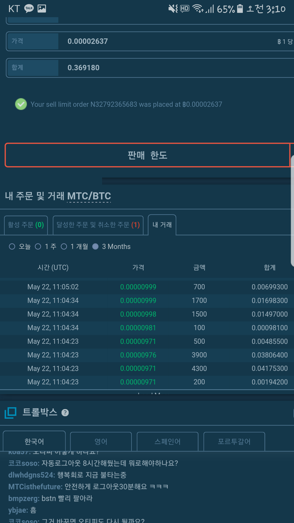Viewport: 294px width, 523px height.
Task: Select the 3 Months filter radio
Action: click(x=95, y=247)
